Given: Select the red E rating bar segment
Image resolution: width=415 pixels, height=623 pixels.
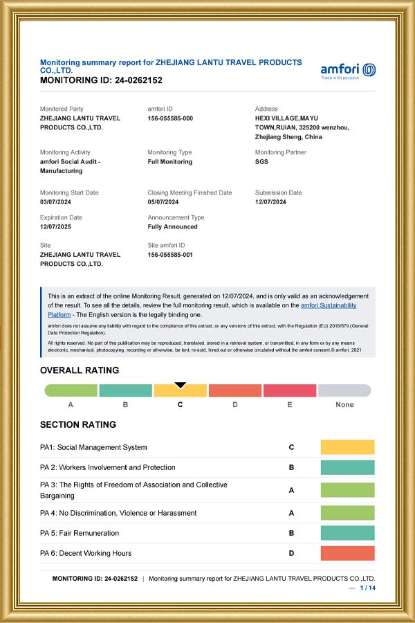Looking at the screenshot, I should coord(289,390).
